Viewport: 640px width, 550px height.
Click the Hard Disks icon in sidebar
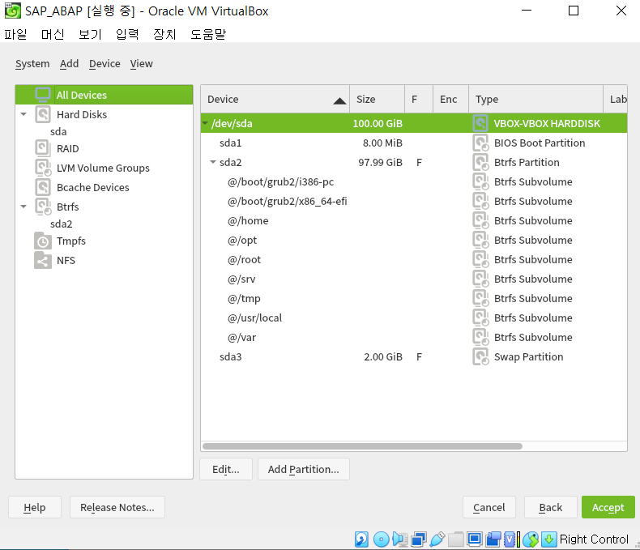click(43, 114)
